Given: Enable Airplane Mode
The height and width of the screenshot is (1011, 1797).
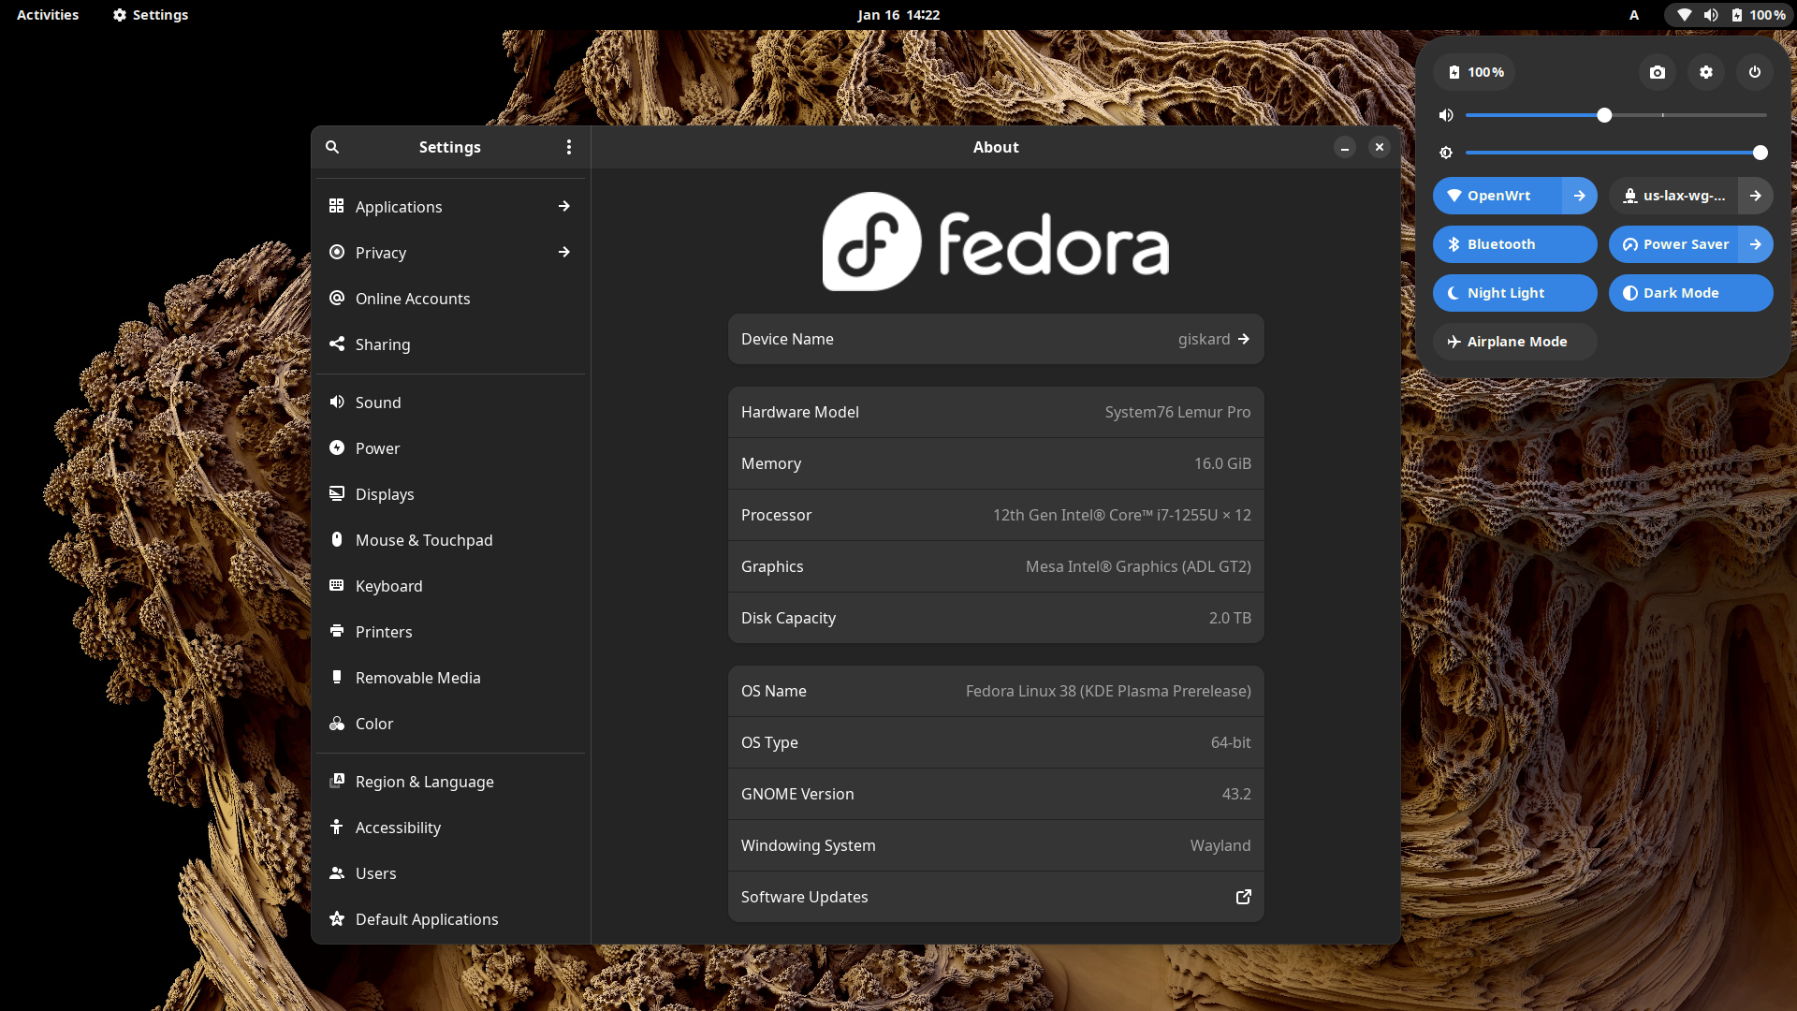Looking at the screenshot, I should click(1513, 342).
